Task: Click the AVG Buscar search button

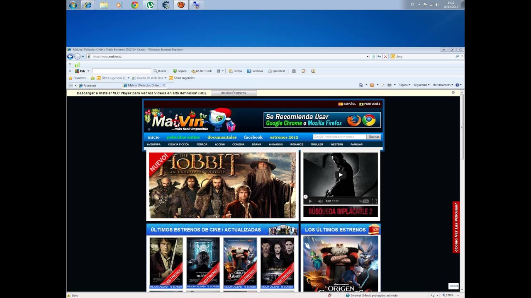Action: (160, 71)
